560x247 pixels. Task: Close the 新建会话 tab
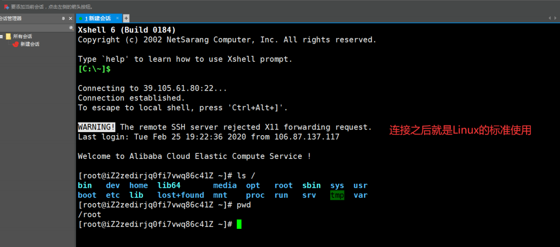click(x=118, y=18)
